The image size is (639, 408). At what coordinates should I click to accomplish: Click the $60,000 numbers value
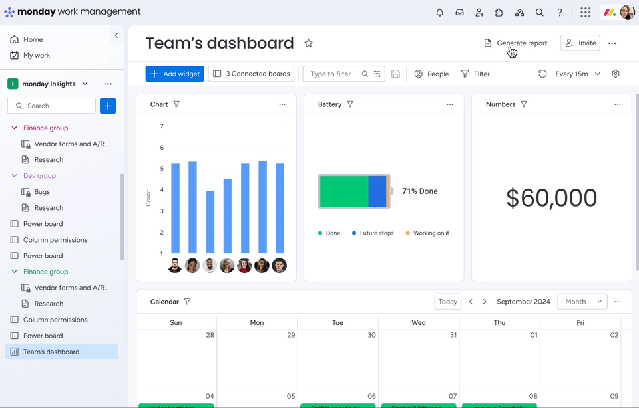(x=551, y=198)
